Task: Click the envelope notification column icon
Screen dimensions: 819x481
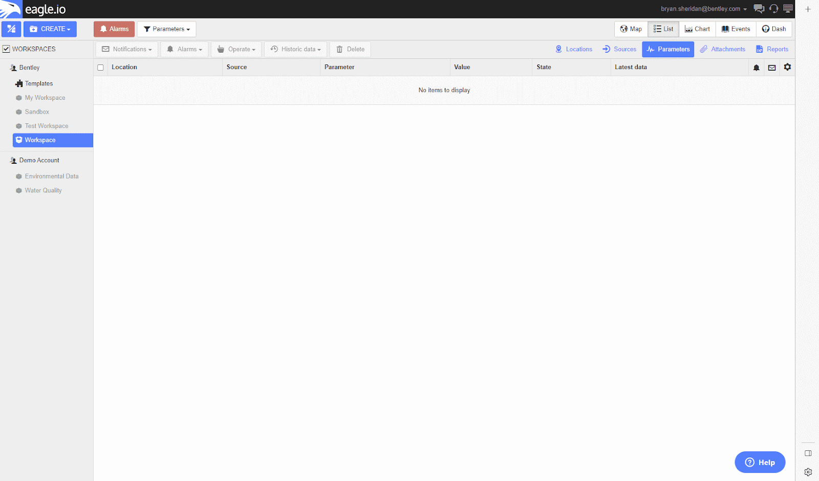Action: click(x=772, y=68)
